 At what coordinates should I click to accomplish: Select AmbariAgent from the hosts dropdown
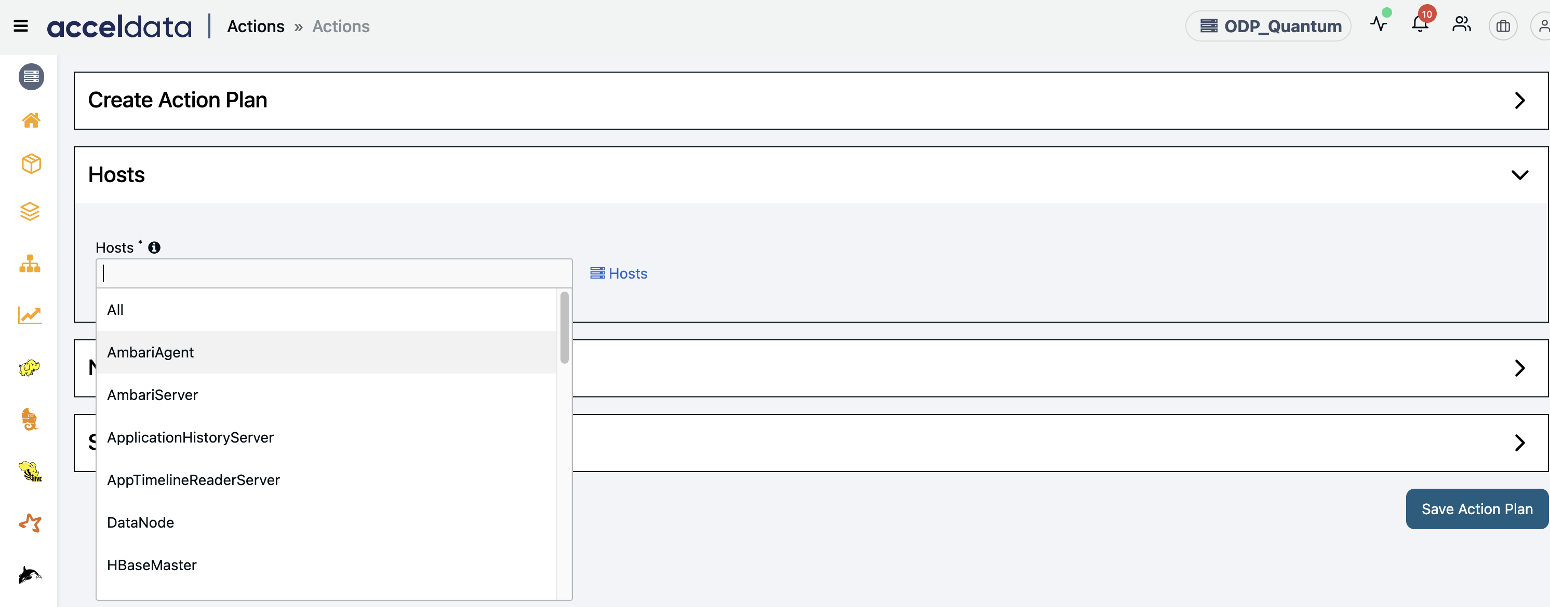[x=151, y=352]
